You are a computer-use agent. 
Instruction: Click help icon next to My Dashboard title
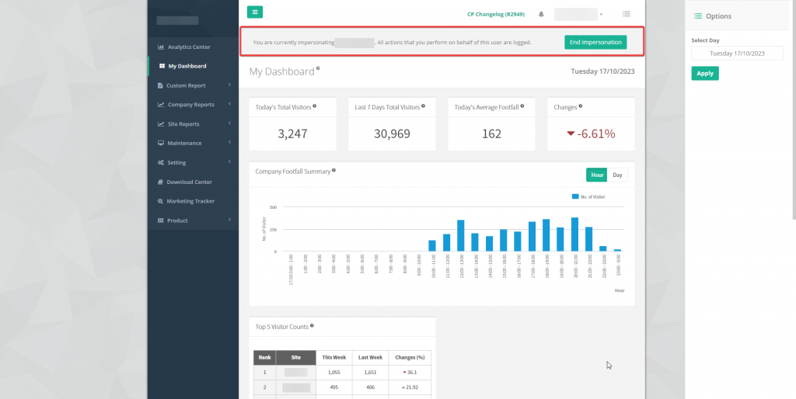click(318, 69)
